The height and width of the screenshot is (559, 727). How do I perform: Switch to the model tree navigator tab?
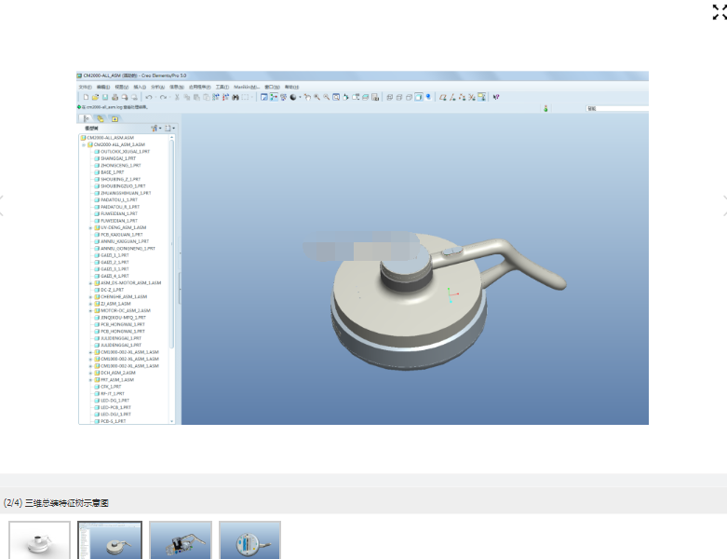[x=87, y=118]
